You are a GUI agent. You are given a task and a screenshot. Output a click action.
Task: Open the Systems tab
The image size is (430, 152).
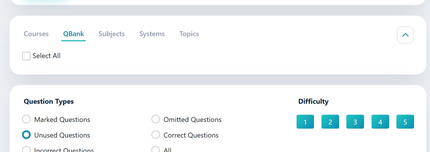[x=152, y=34]
